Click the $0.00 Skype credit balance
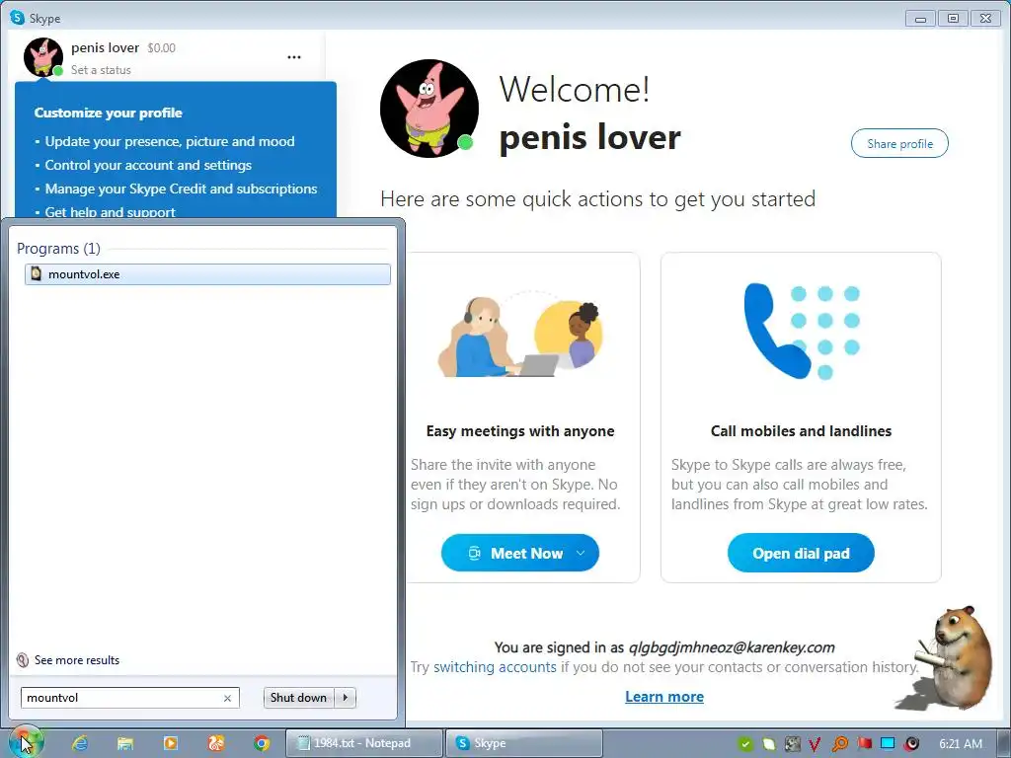This screenshot has width=1011, height=758. tap(161, 47)
